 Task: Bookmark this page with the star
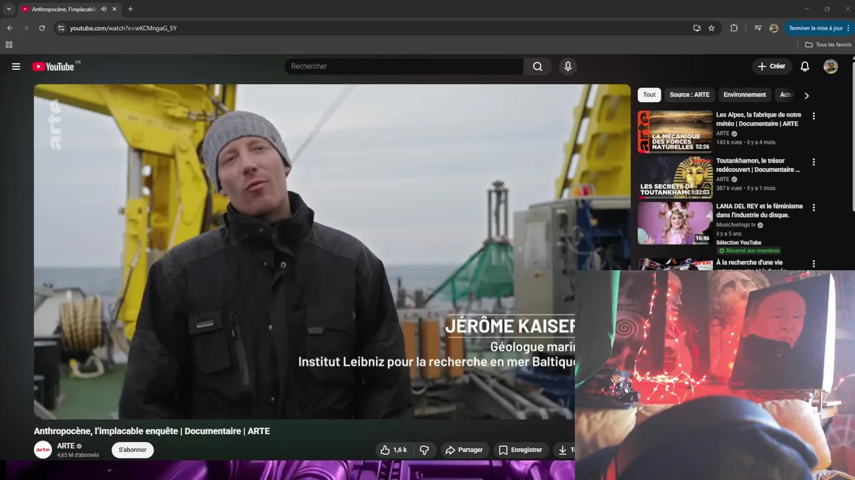[711, 28]
